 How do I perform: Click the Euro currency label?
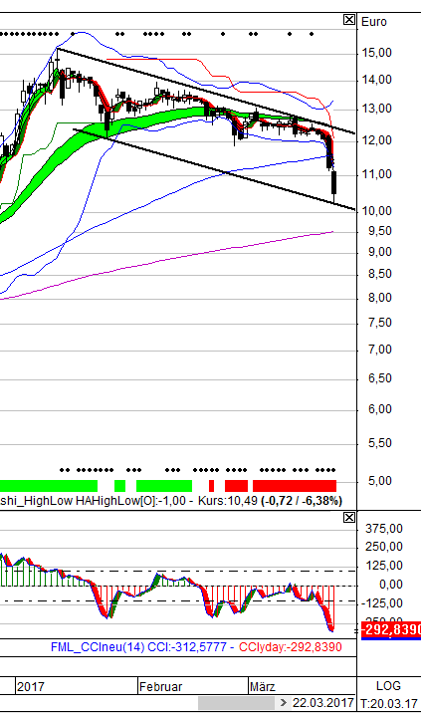(374, 22)
